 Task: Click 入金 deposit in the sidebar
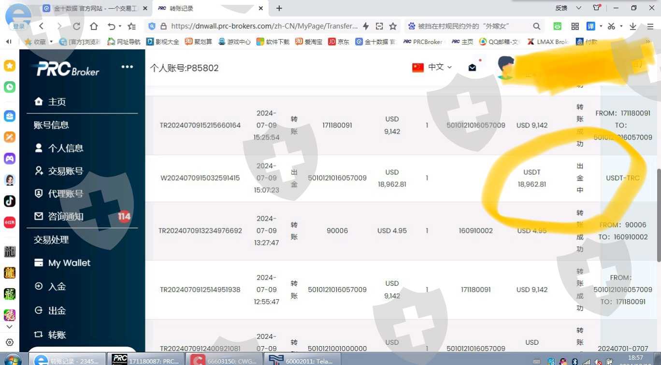(x=57, y=287)
